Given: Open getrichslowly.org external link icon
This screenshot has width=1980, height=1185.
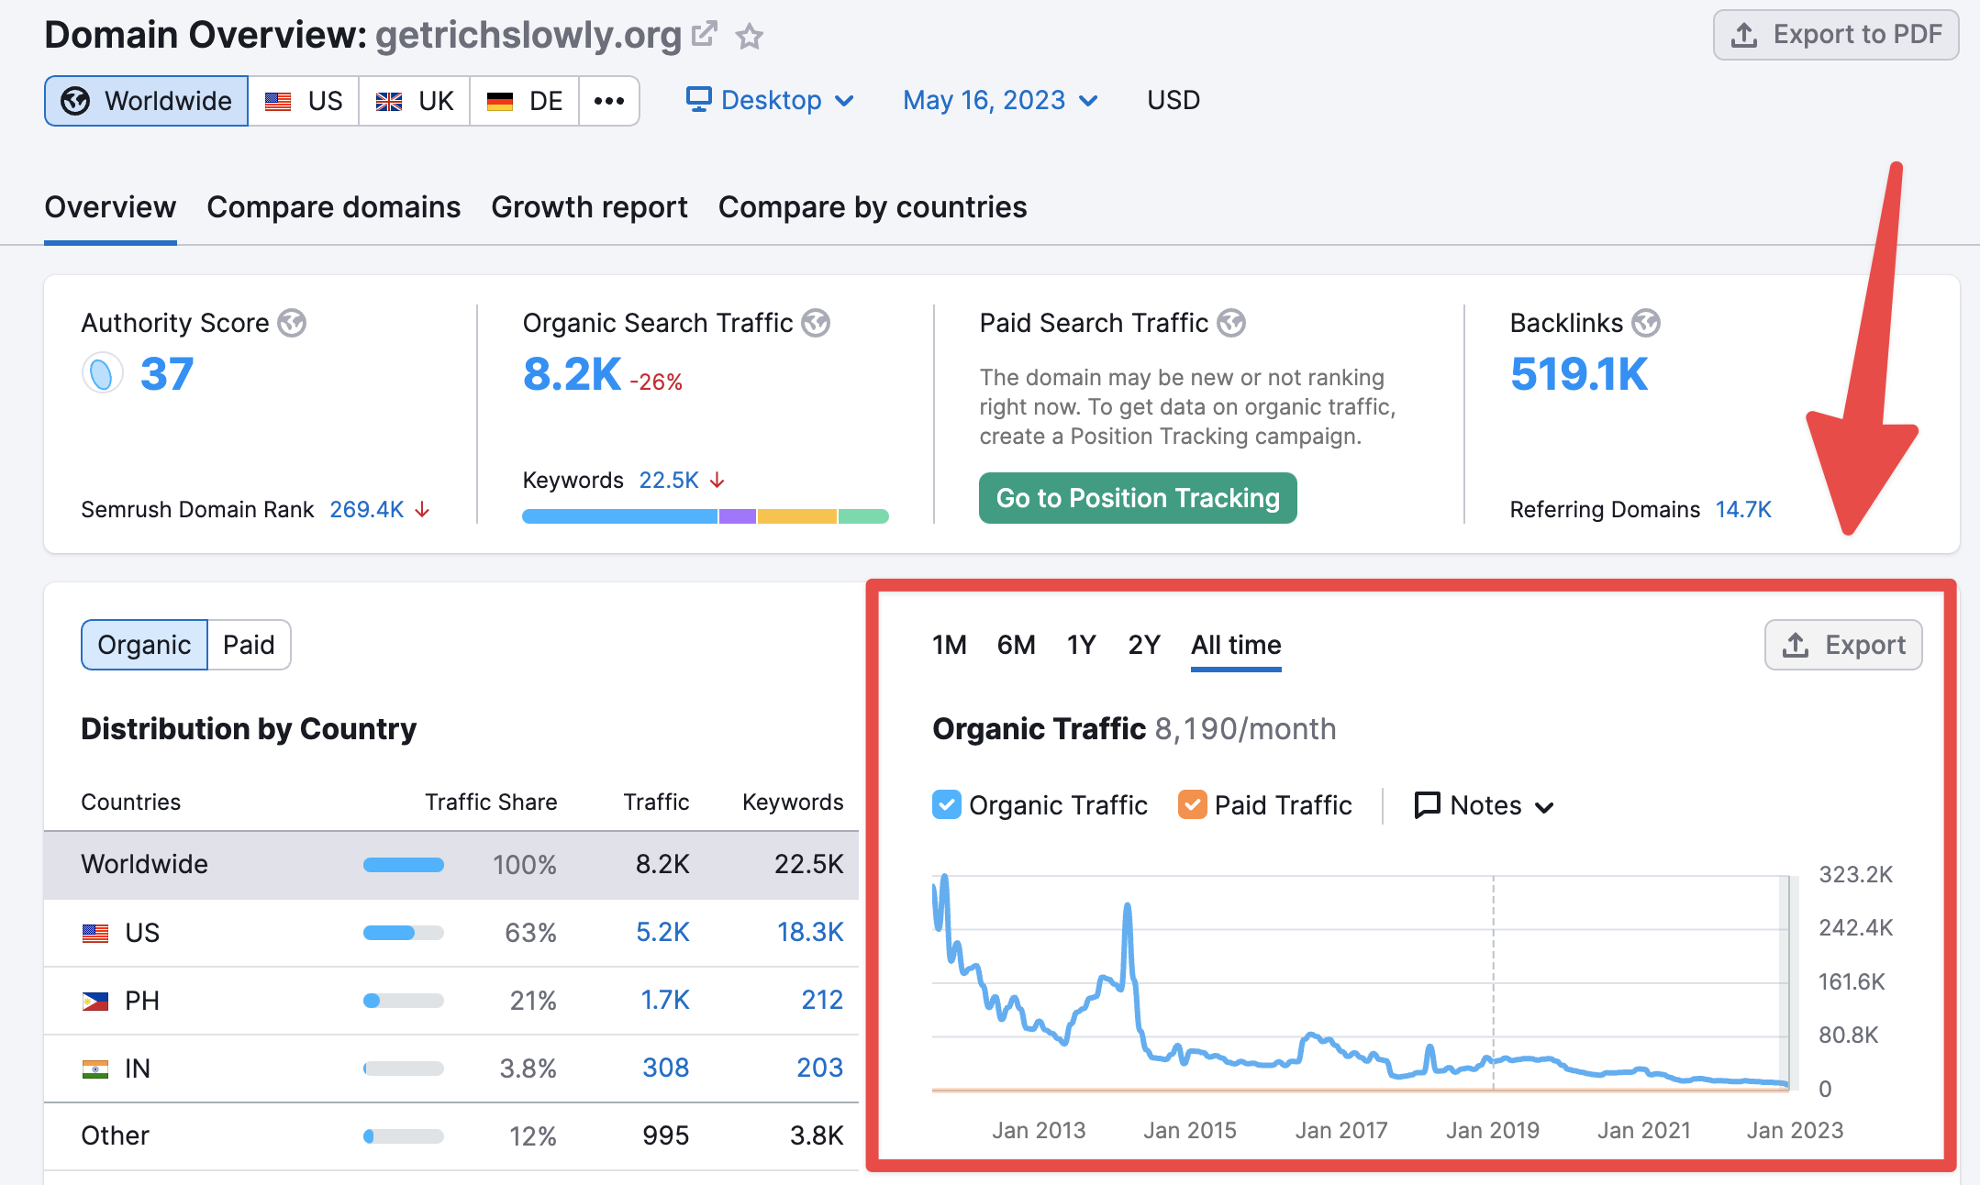Looking at the screenshot, I should pyautogui.click(x=704, y=35).
